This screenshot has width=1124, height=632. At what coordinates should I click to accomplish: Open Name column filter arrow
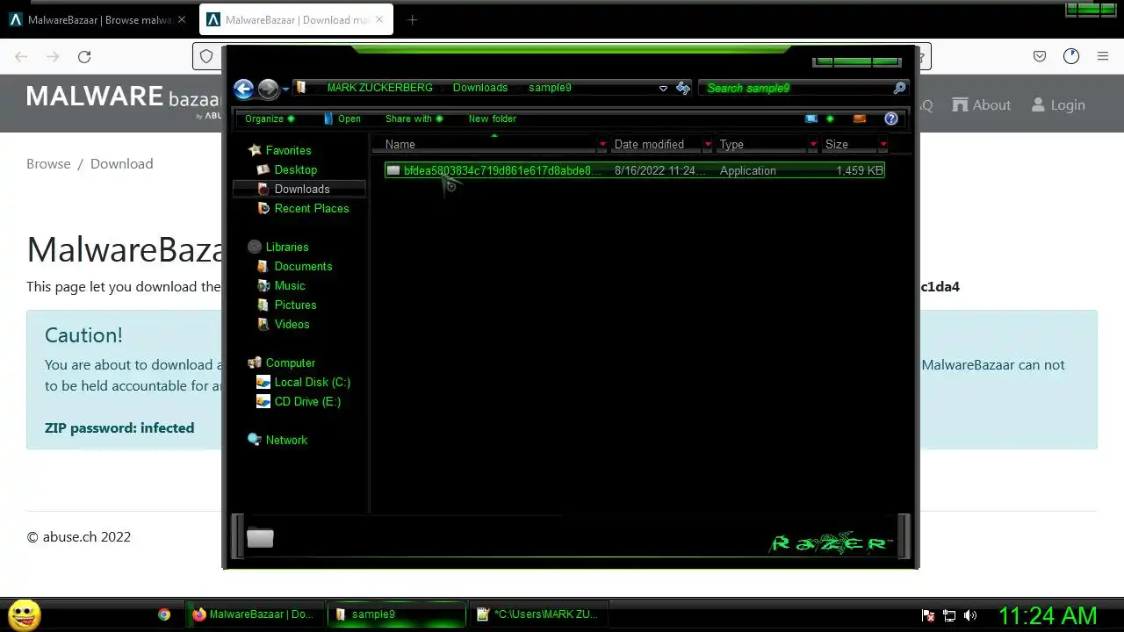pyautogui.click(x=602, y=144)
